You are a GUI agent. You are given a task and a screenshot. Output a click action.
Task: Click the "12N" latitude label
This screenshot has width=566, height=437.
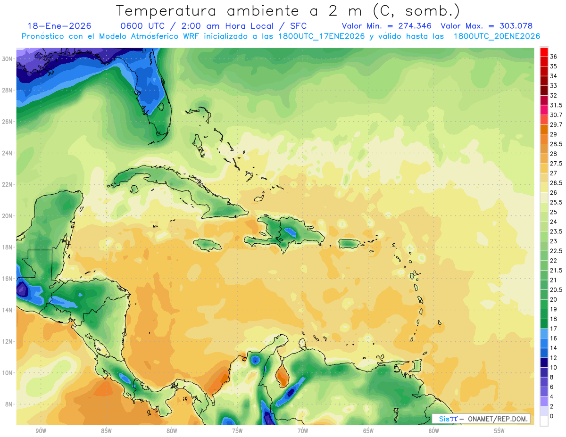pyautogui.click(x=8, y=341)
